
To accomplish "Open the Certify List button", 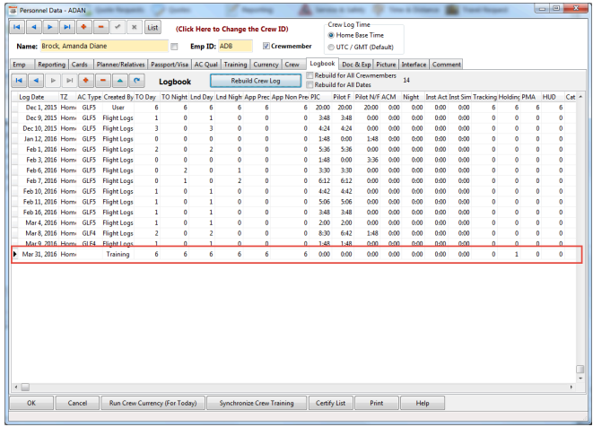I will pos(330,403).
